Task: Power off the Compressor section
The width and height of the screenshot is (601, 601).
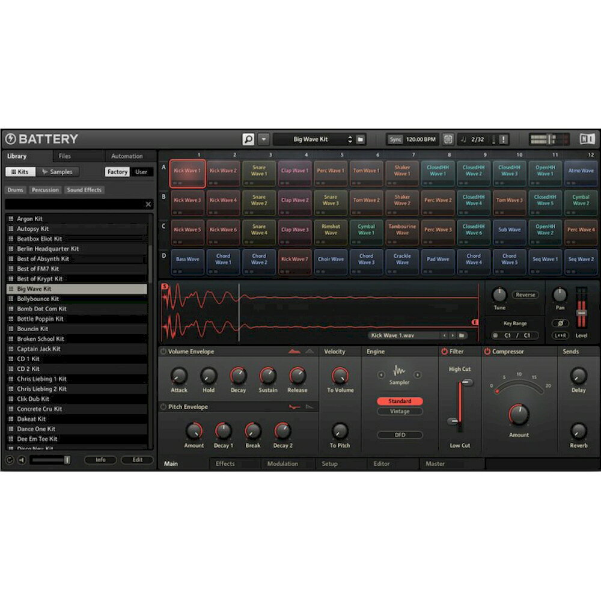Action: [x=486, y=352]
